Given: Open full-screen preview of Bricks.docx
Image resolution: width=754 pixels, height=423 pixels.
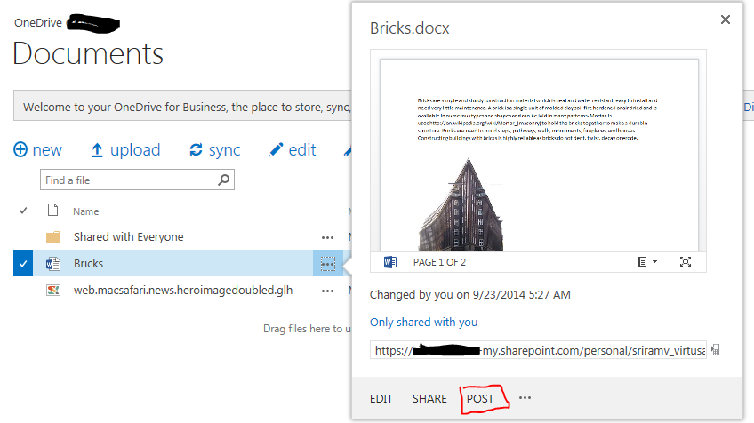Looking at the screenshot, I should (x=686, y=262).
